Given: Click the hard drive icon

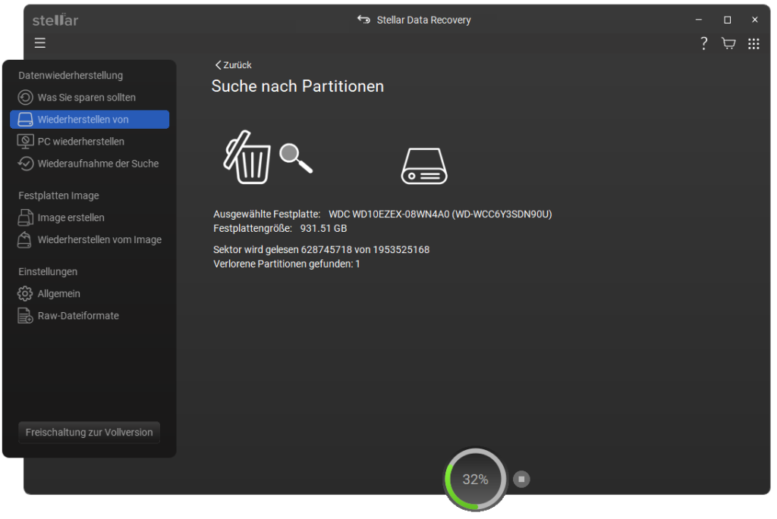Looking at the screenshot, I should click(x=424, y=166).
